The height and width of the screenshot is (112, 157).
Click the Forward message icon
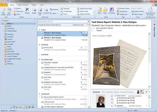(46, 11)
